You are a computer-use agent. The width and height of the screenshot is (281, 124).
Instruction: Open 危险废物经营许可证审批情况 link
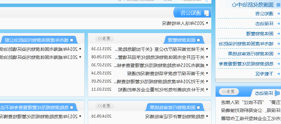175,117
